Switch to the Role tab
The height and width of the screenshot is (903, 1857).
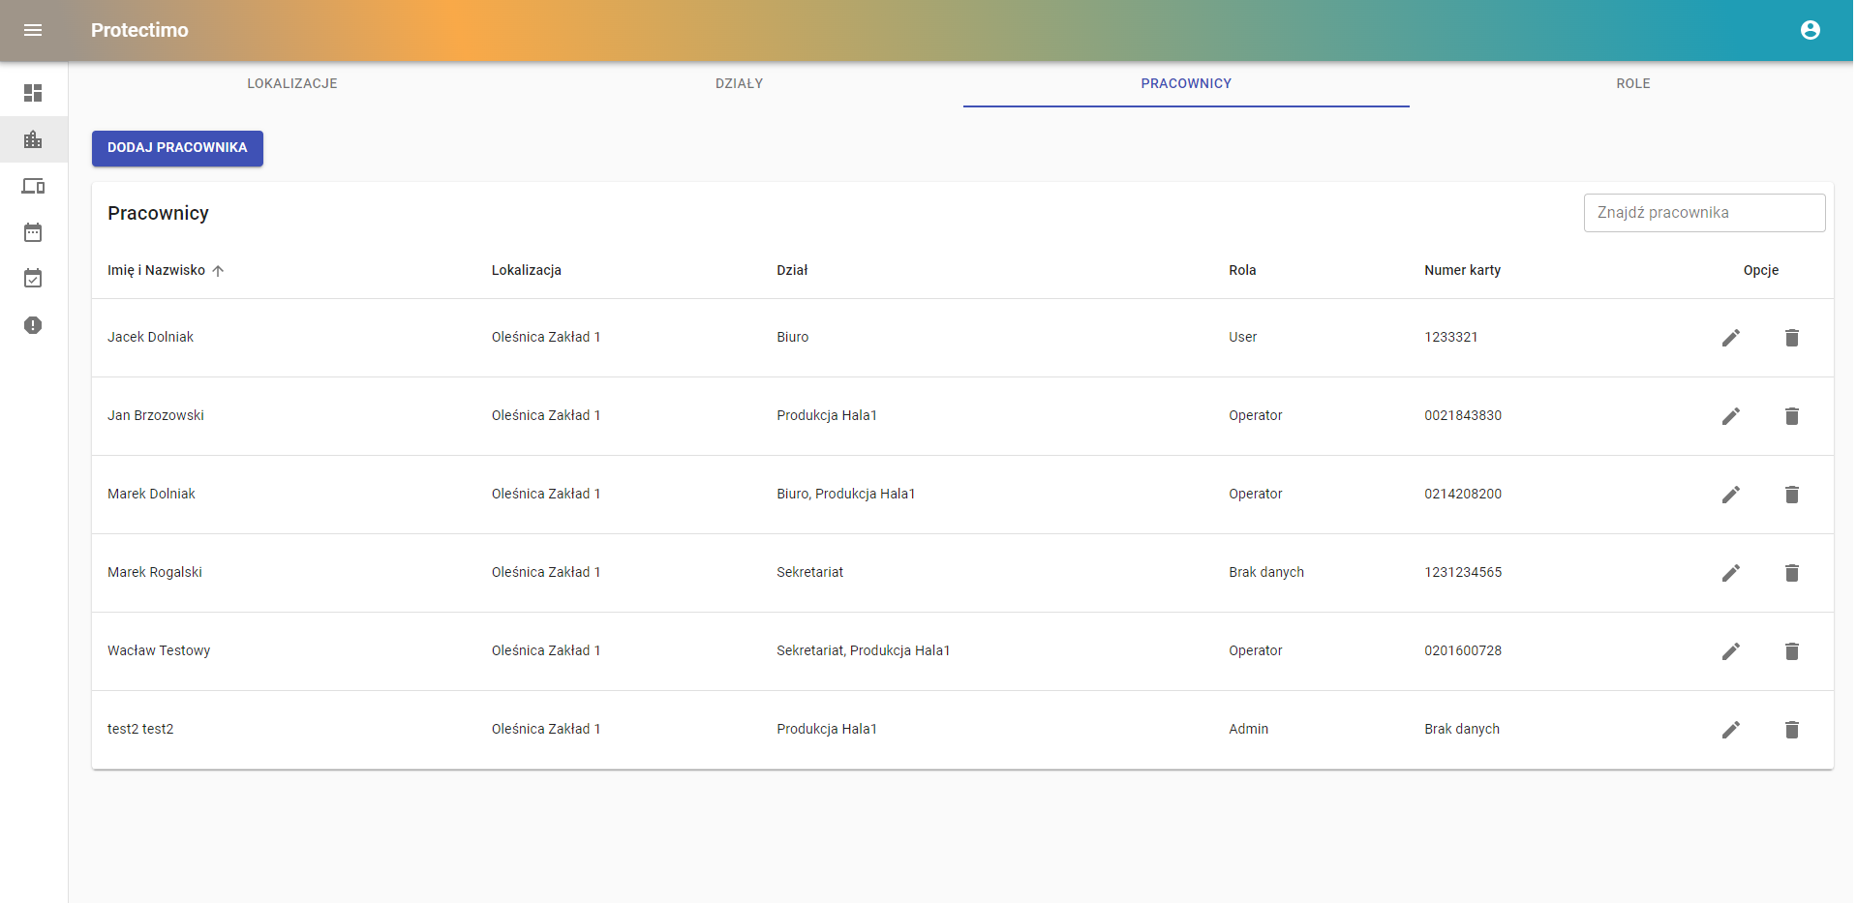click(x=1632, y=83)
